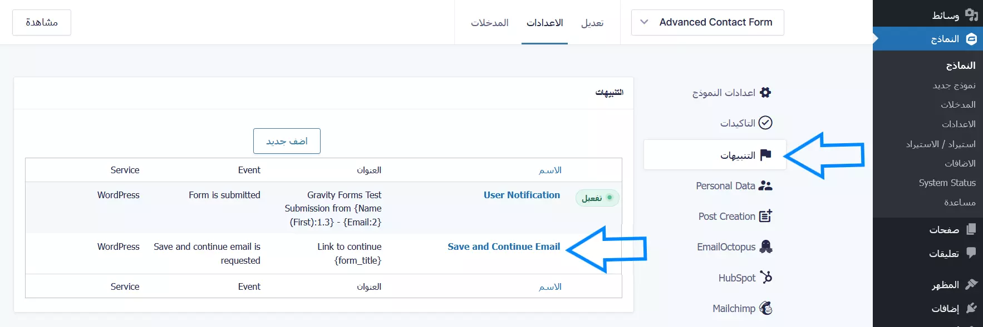Click the flag Notifications icon
The height and width of the screenshot is (327, 983).
pyautogui.click(x=765, y=155)
